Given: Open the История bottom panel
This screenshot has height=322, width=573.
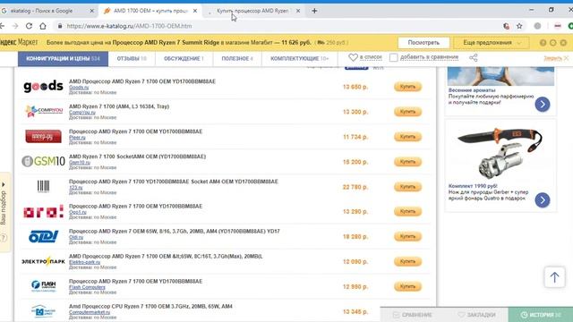Looking at the screenshot, I should (541, 315).
